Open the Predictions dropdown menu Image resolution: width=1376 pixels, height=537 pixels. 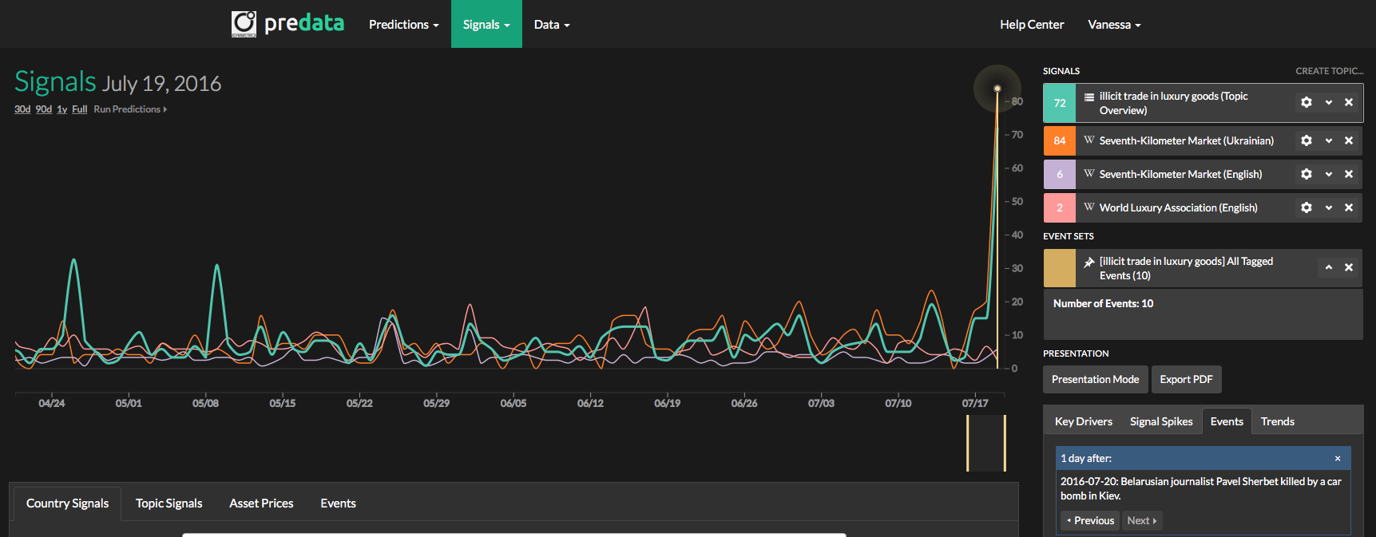pyautogui.click(x=403, y=24)
